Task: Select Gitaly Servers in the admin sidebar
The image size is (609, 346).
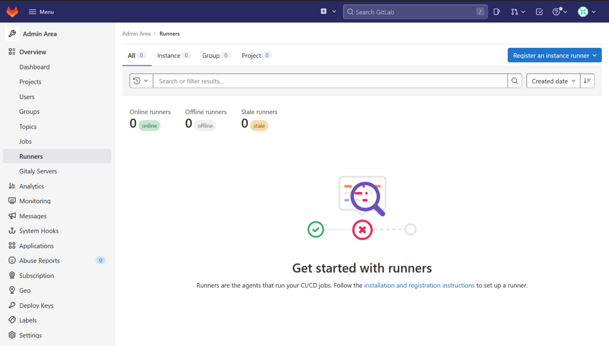Action: point(38,171)
